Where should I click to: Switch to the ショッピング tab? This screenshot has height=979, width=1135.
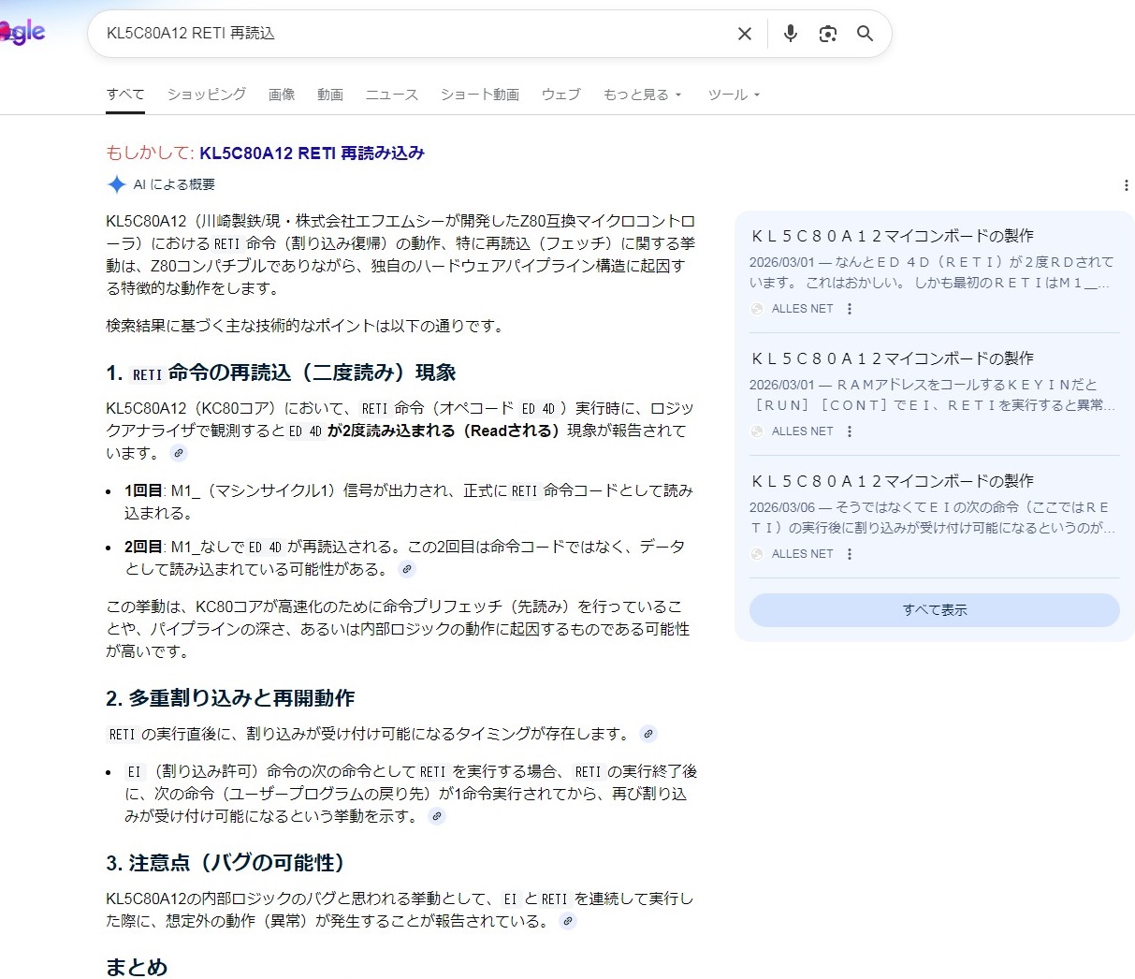(207, 95)
